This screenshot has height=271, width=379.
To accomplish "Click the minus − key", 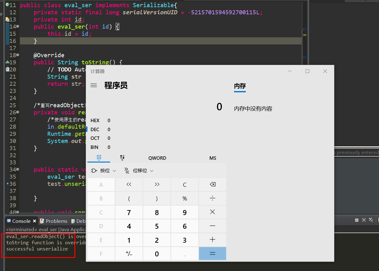I will point(213,226).
